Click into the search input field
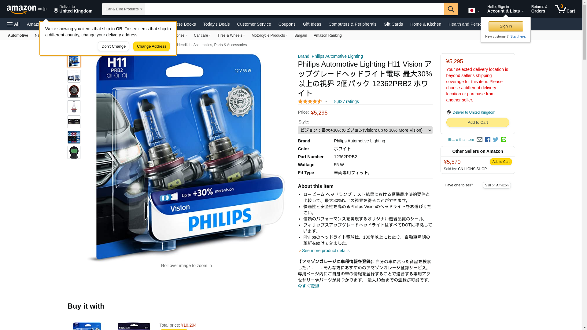The height and width of the screenshot is (330, 587). (294, 9)
